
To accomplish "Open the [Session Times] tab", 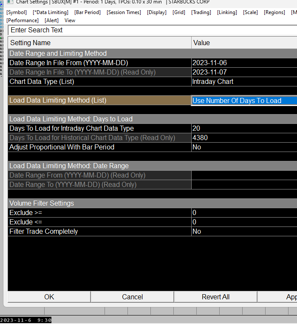I will pyautogui.click(x=124, y=12).
